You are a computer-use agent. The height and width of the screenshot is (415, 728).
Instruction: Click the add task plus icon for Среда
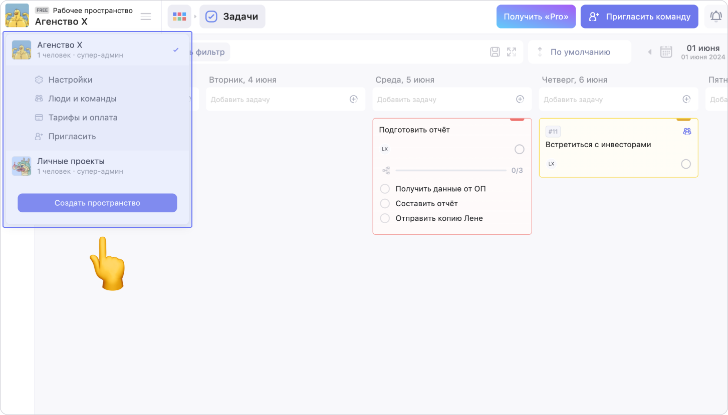coord(520,99)
